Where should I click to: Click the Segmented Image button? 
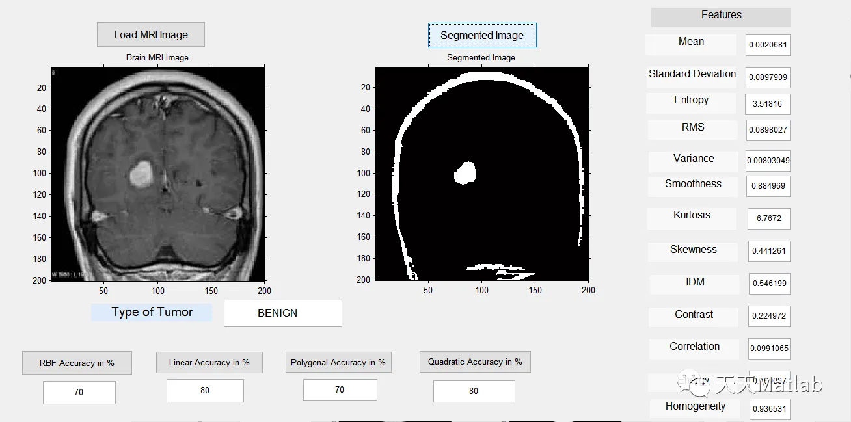[x=482, y=35]
